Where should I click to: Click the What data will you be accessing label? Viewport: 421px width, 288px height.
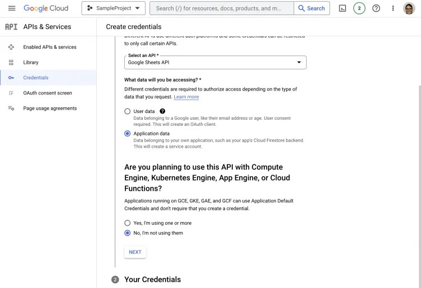163,80
